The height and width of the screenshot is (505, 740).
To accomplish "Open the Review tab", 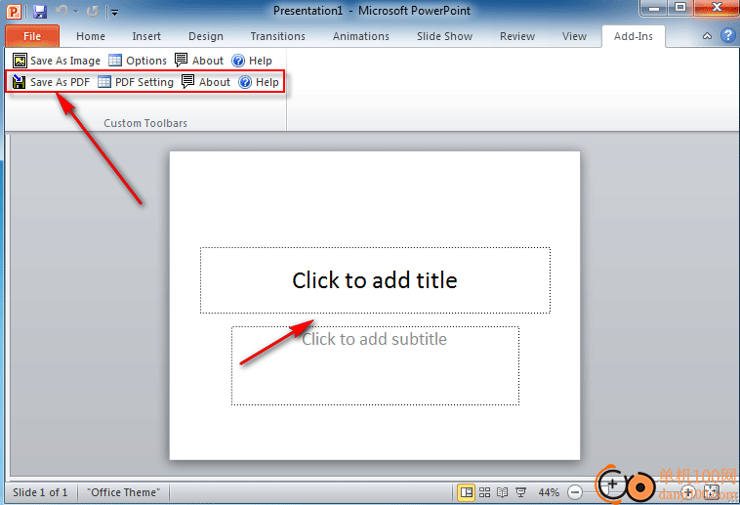I will pyautogui.click(x=517, y=36).
